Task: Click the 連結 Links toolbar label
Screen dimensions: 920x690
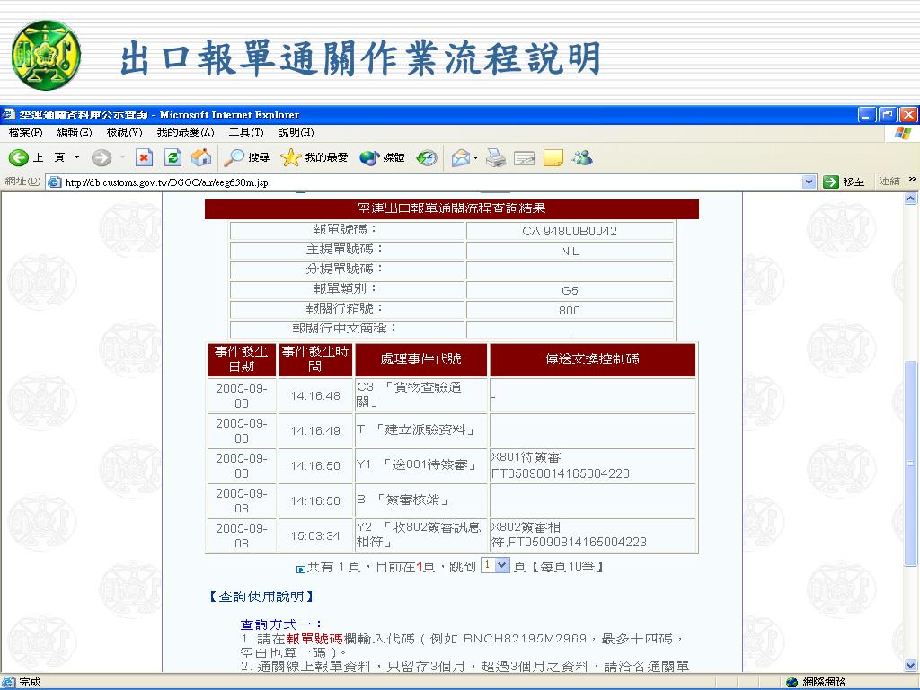Action: [x=889, y=182]
